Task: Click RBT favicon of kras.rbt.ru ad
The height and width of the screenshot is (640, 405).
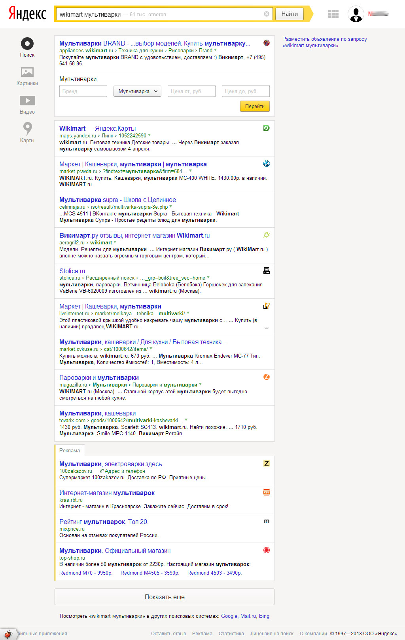Action: point(267,492)
